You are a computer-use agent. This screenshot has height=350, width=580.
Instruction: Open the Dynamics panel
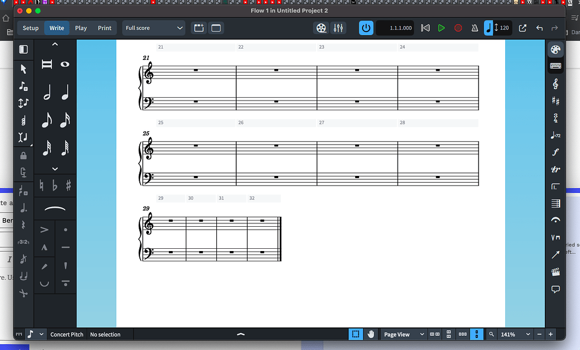click(x=556, y=152)
